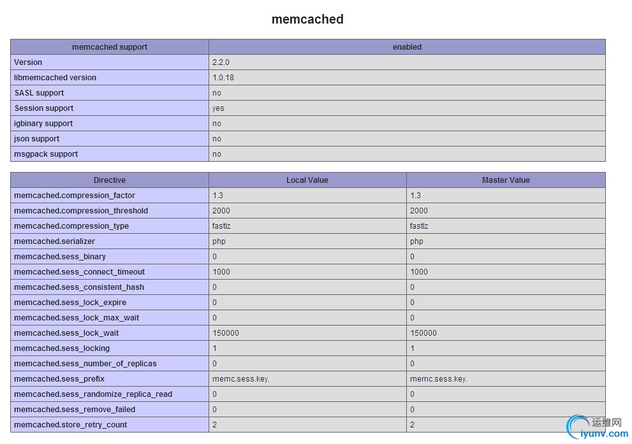Click the "Local Value" column header
The image size is (632, 444).
tap(307, 180)
